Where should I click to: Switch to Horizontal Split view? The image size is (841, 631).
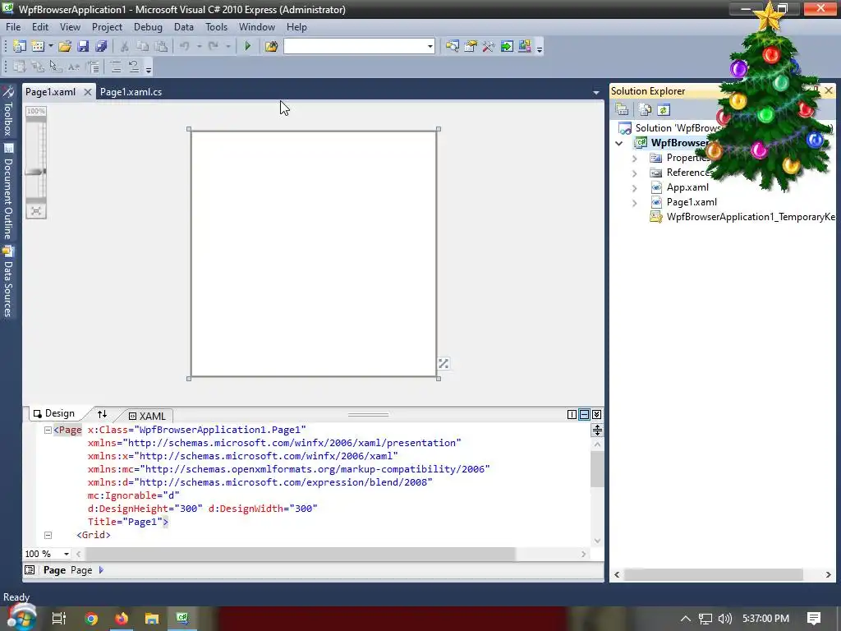[x=584, y=414]
